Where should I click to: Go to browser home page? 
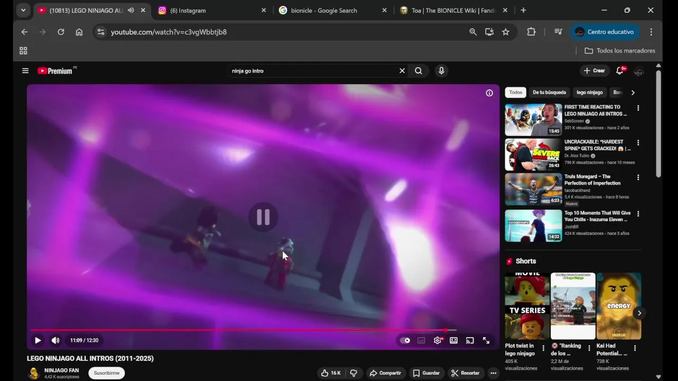[79, 32]
